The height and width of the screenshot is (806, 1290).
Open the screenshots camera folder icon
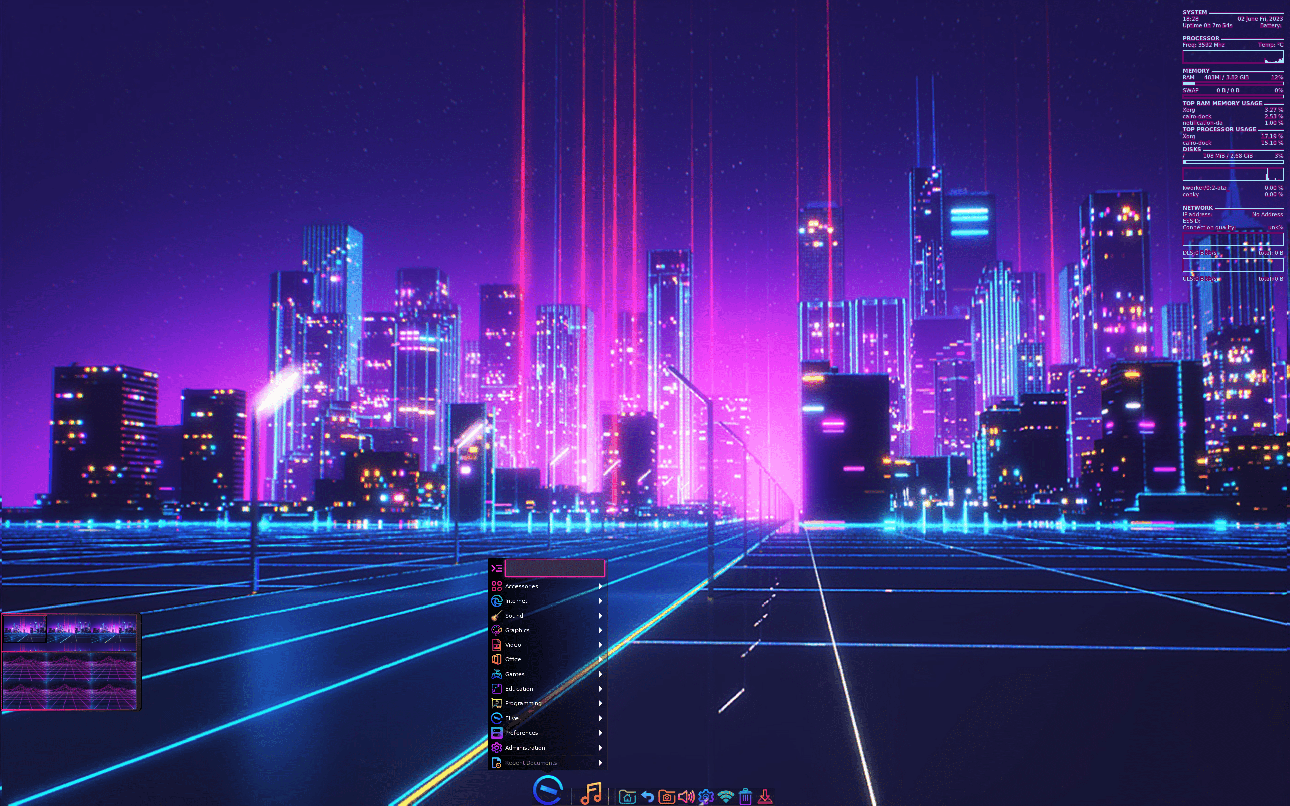click(666, 797)
